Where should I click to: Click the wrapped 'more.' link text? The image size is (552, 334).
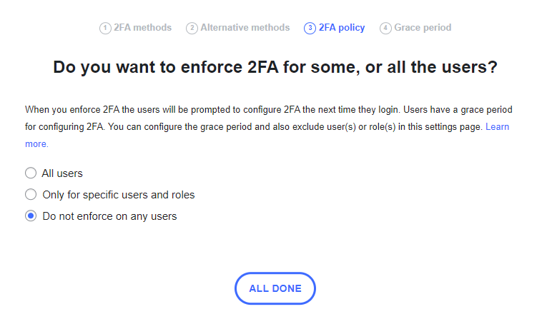tap(36, 143)
